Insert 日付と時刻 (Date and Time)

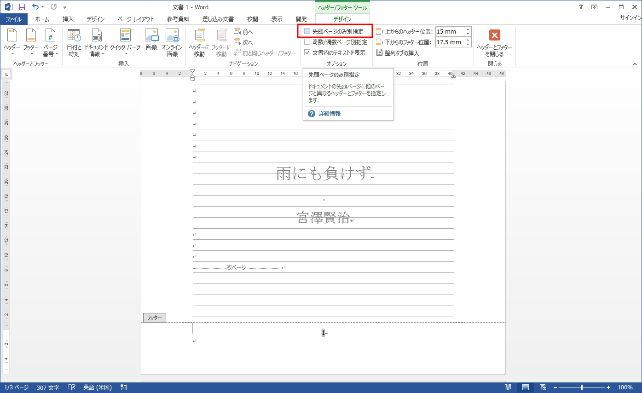(74, 42)
